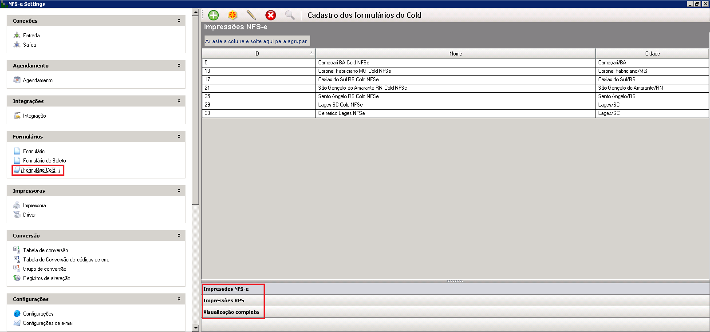Select the Lages SC Cold NFSe cell
The image size is (710, 332).
(x=456, y=105)
